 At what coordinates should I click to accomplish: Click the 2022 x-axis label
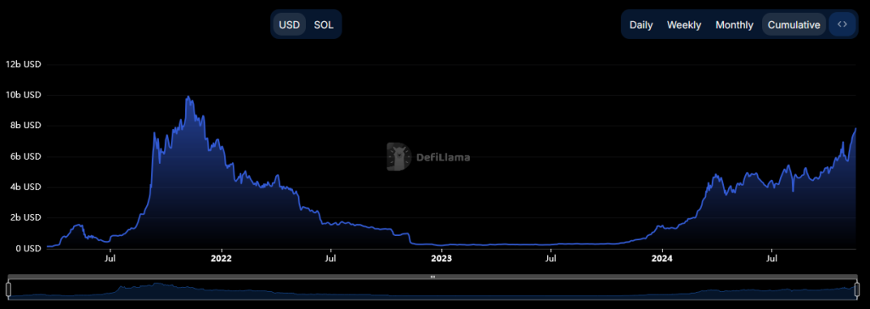[x=222, y=258]
